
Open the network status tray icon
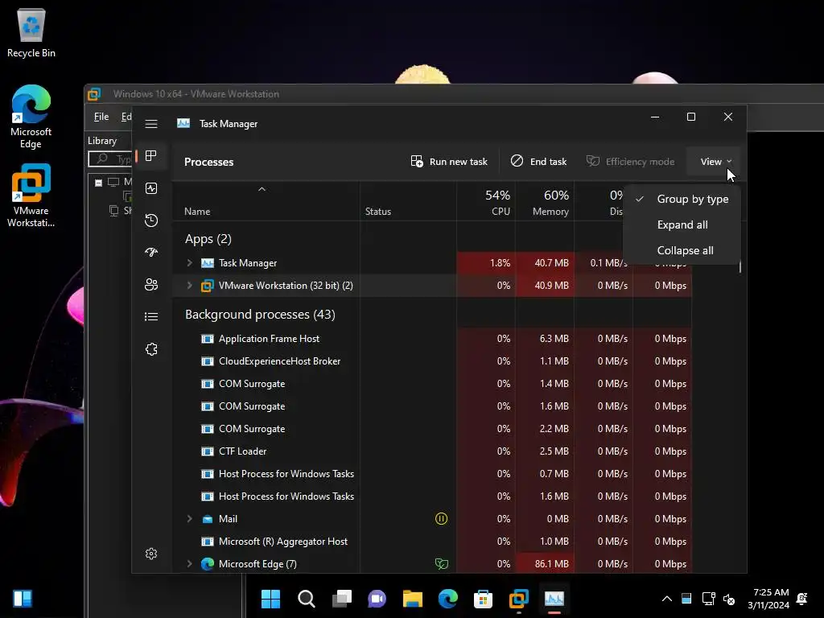708,599
